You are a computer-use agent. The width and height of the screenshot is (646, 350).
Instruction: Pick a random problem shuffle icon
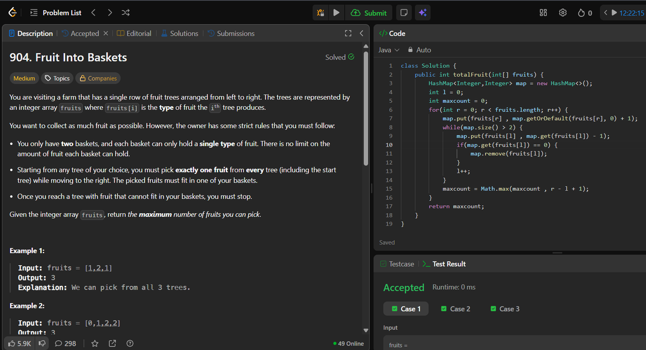pyautogui.click(x=126, y=12)
